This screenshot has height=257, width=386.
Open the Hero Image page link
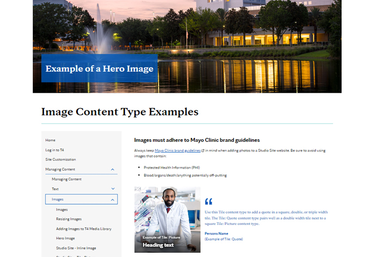[65, 238]
